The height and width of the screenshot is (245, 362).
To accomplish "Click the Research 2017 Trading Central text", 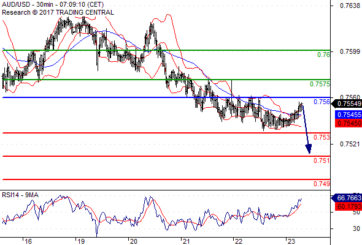I will (x=58, y=12).
